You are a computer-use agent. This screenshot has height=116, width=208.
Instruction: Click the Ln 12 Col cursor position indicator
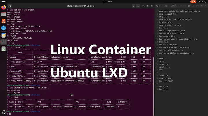click(182, 6)
